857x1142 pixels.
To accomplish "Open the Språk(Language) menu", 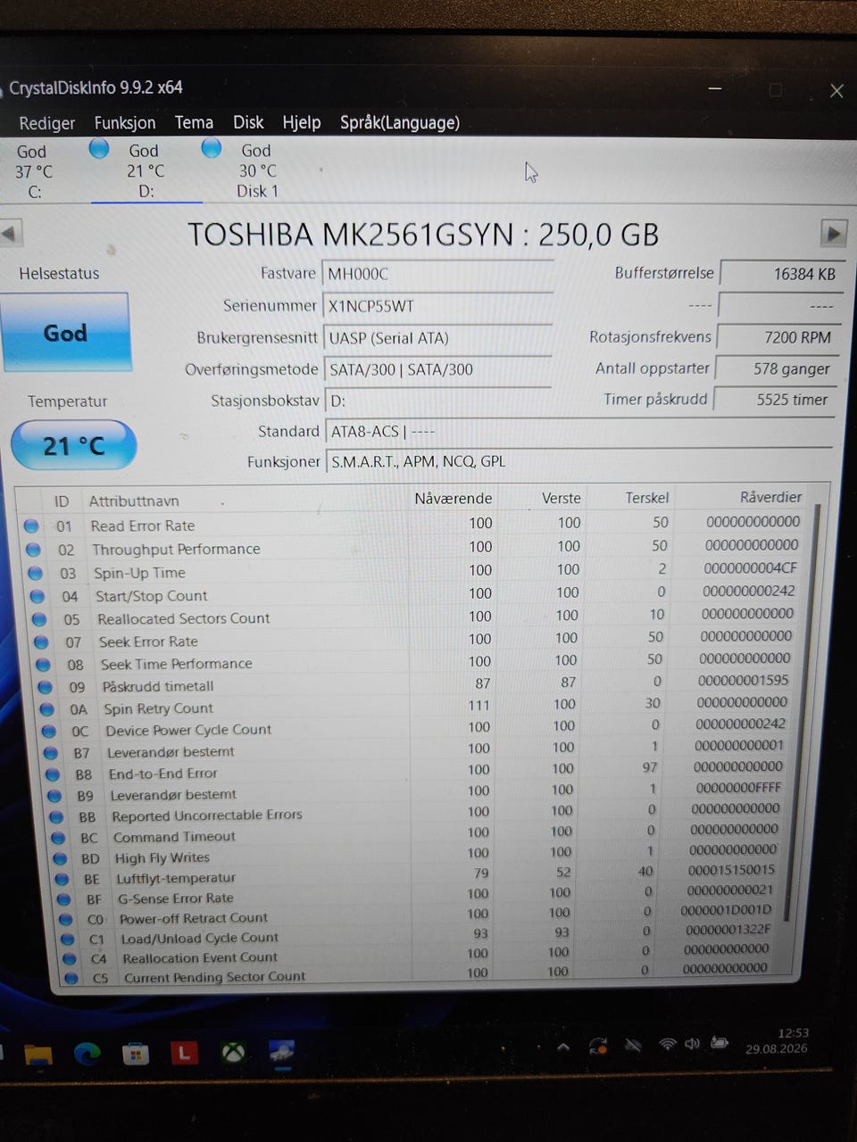I will [x=400, y=122].
